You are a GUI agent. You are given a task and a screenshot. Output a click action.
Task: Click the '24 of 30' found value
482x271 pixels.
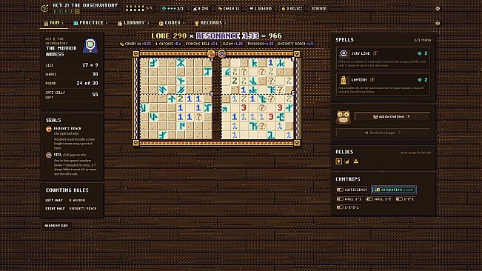click(x=87, y=83)
